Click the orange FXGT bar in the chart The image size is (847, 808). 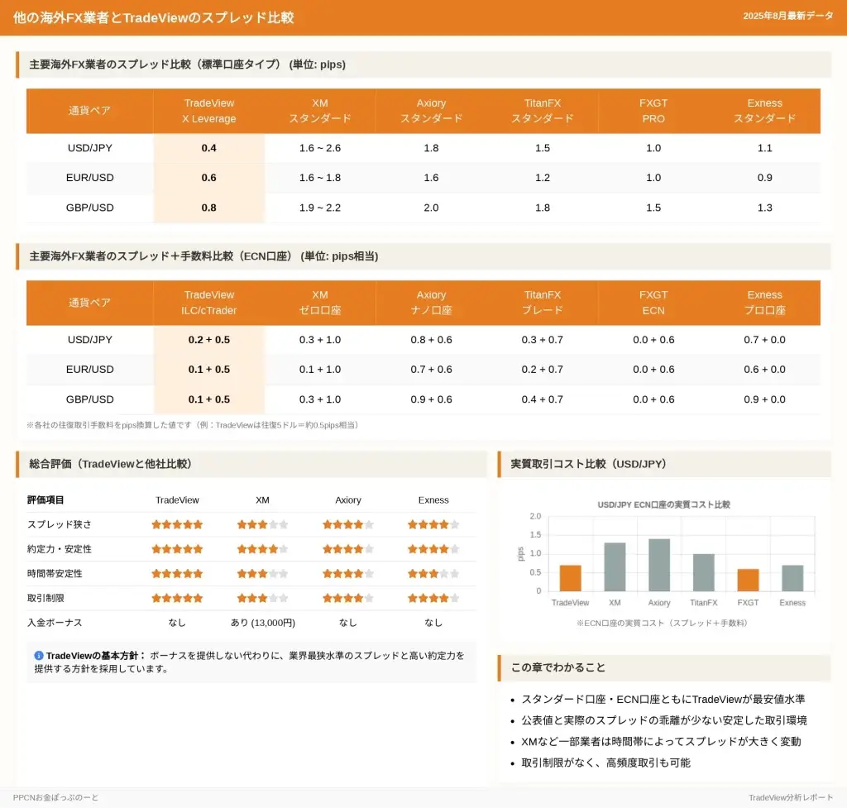pos(748,580)
